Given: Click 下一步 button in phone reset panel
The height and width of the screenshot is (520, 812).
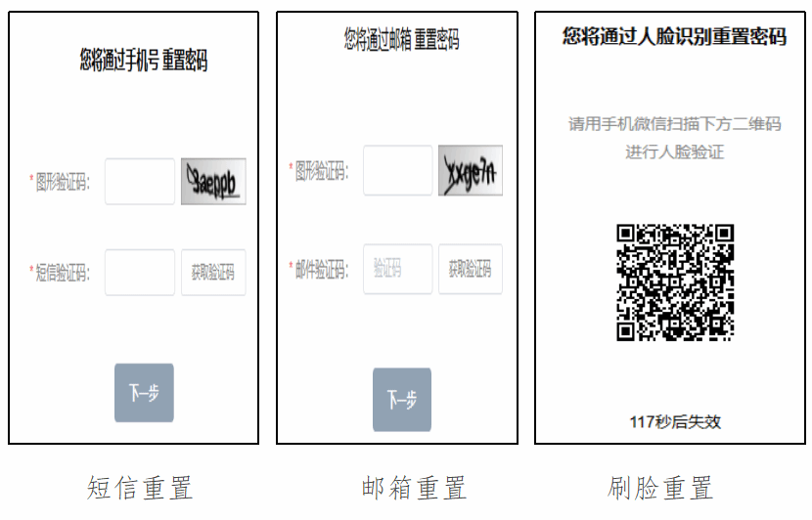Looking at the screenshot, I should coord(144,393).
